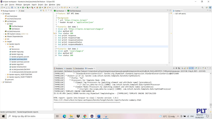This screenshot has width=212, height=119.
Task: Toggle Link with Editor in Package Explorer
Action: (44, 11)
